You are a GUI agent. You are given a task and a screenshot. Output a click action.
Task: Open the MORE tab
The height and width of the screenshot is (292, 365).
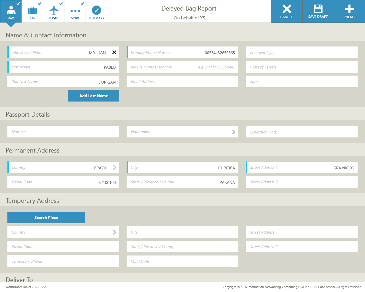tap(75, 11)
